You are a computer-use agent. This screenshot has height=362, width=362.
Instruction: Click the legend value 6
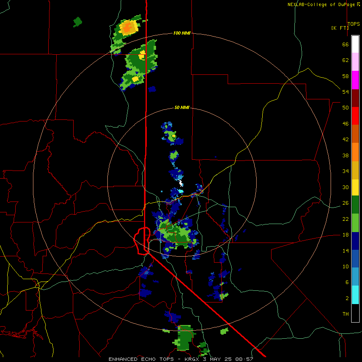tap(347, 282)
